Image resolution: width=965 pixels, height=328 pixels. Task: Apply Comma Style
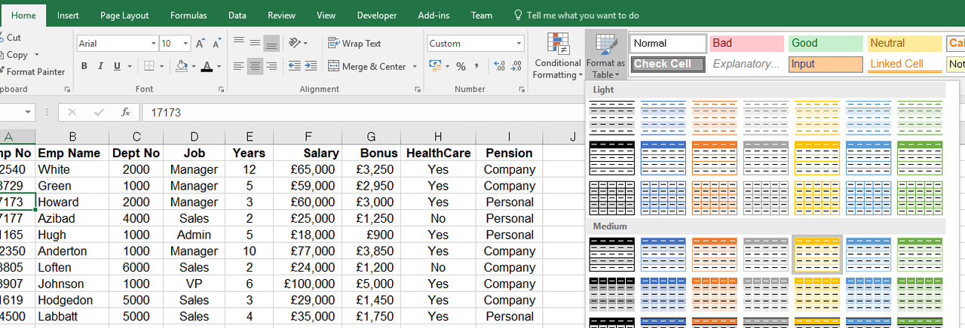point(477,66)
